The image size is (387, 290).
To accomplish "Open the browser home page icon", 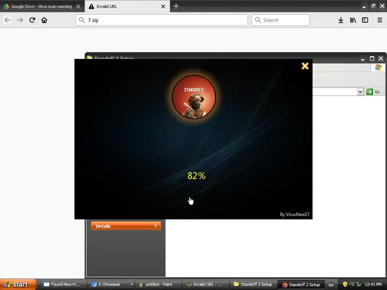I will click(44, 20).
